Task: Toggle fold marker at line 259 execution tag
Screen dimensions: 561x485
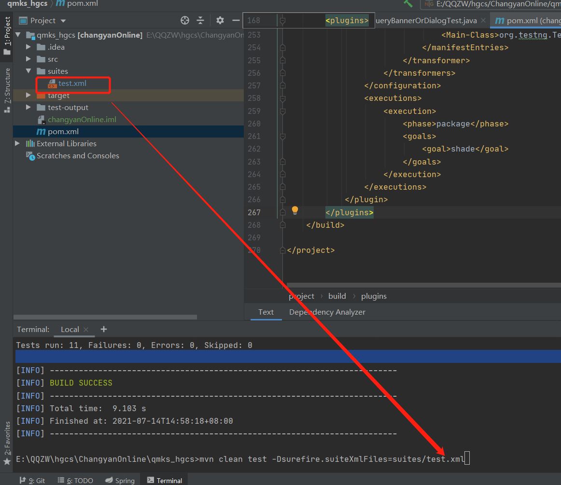Action: point(282,111)
